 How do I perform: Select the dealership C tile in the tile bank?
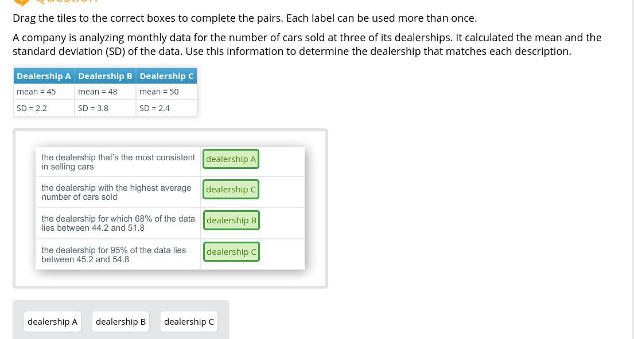tap(189, 322)
